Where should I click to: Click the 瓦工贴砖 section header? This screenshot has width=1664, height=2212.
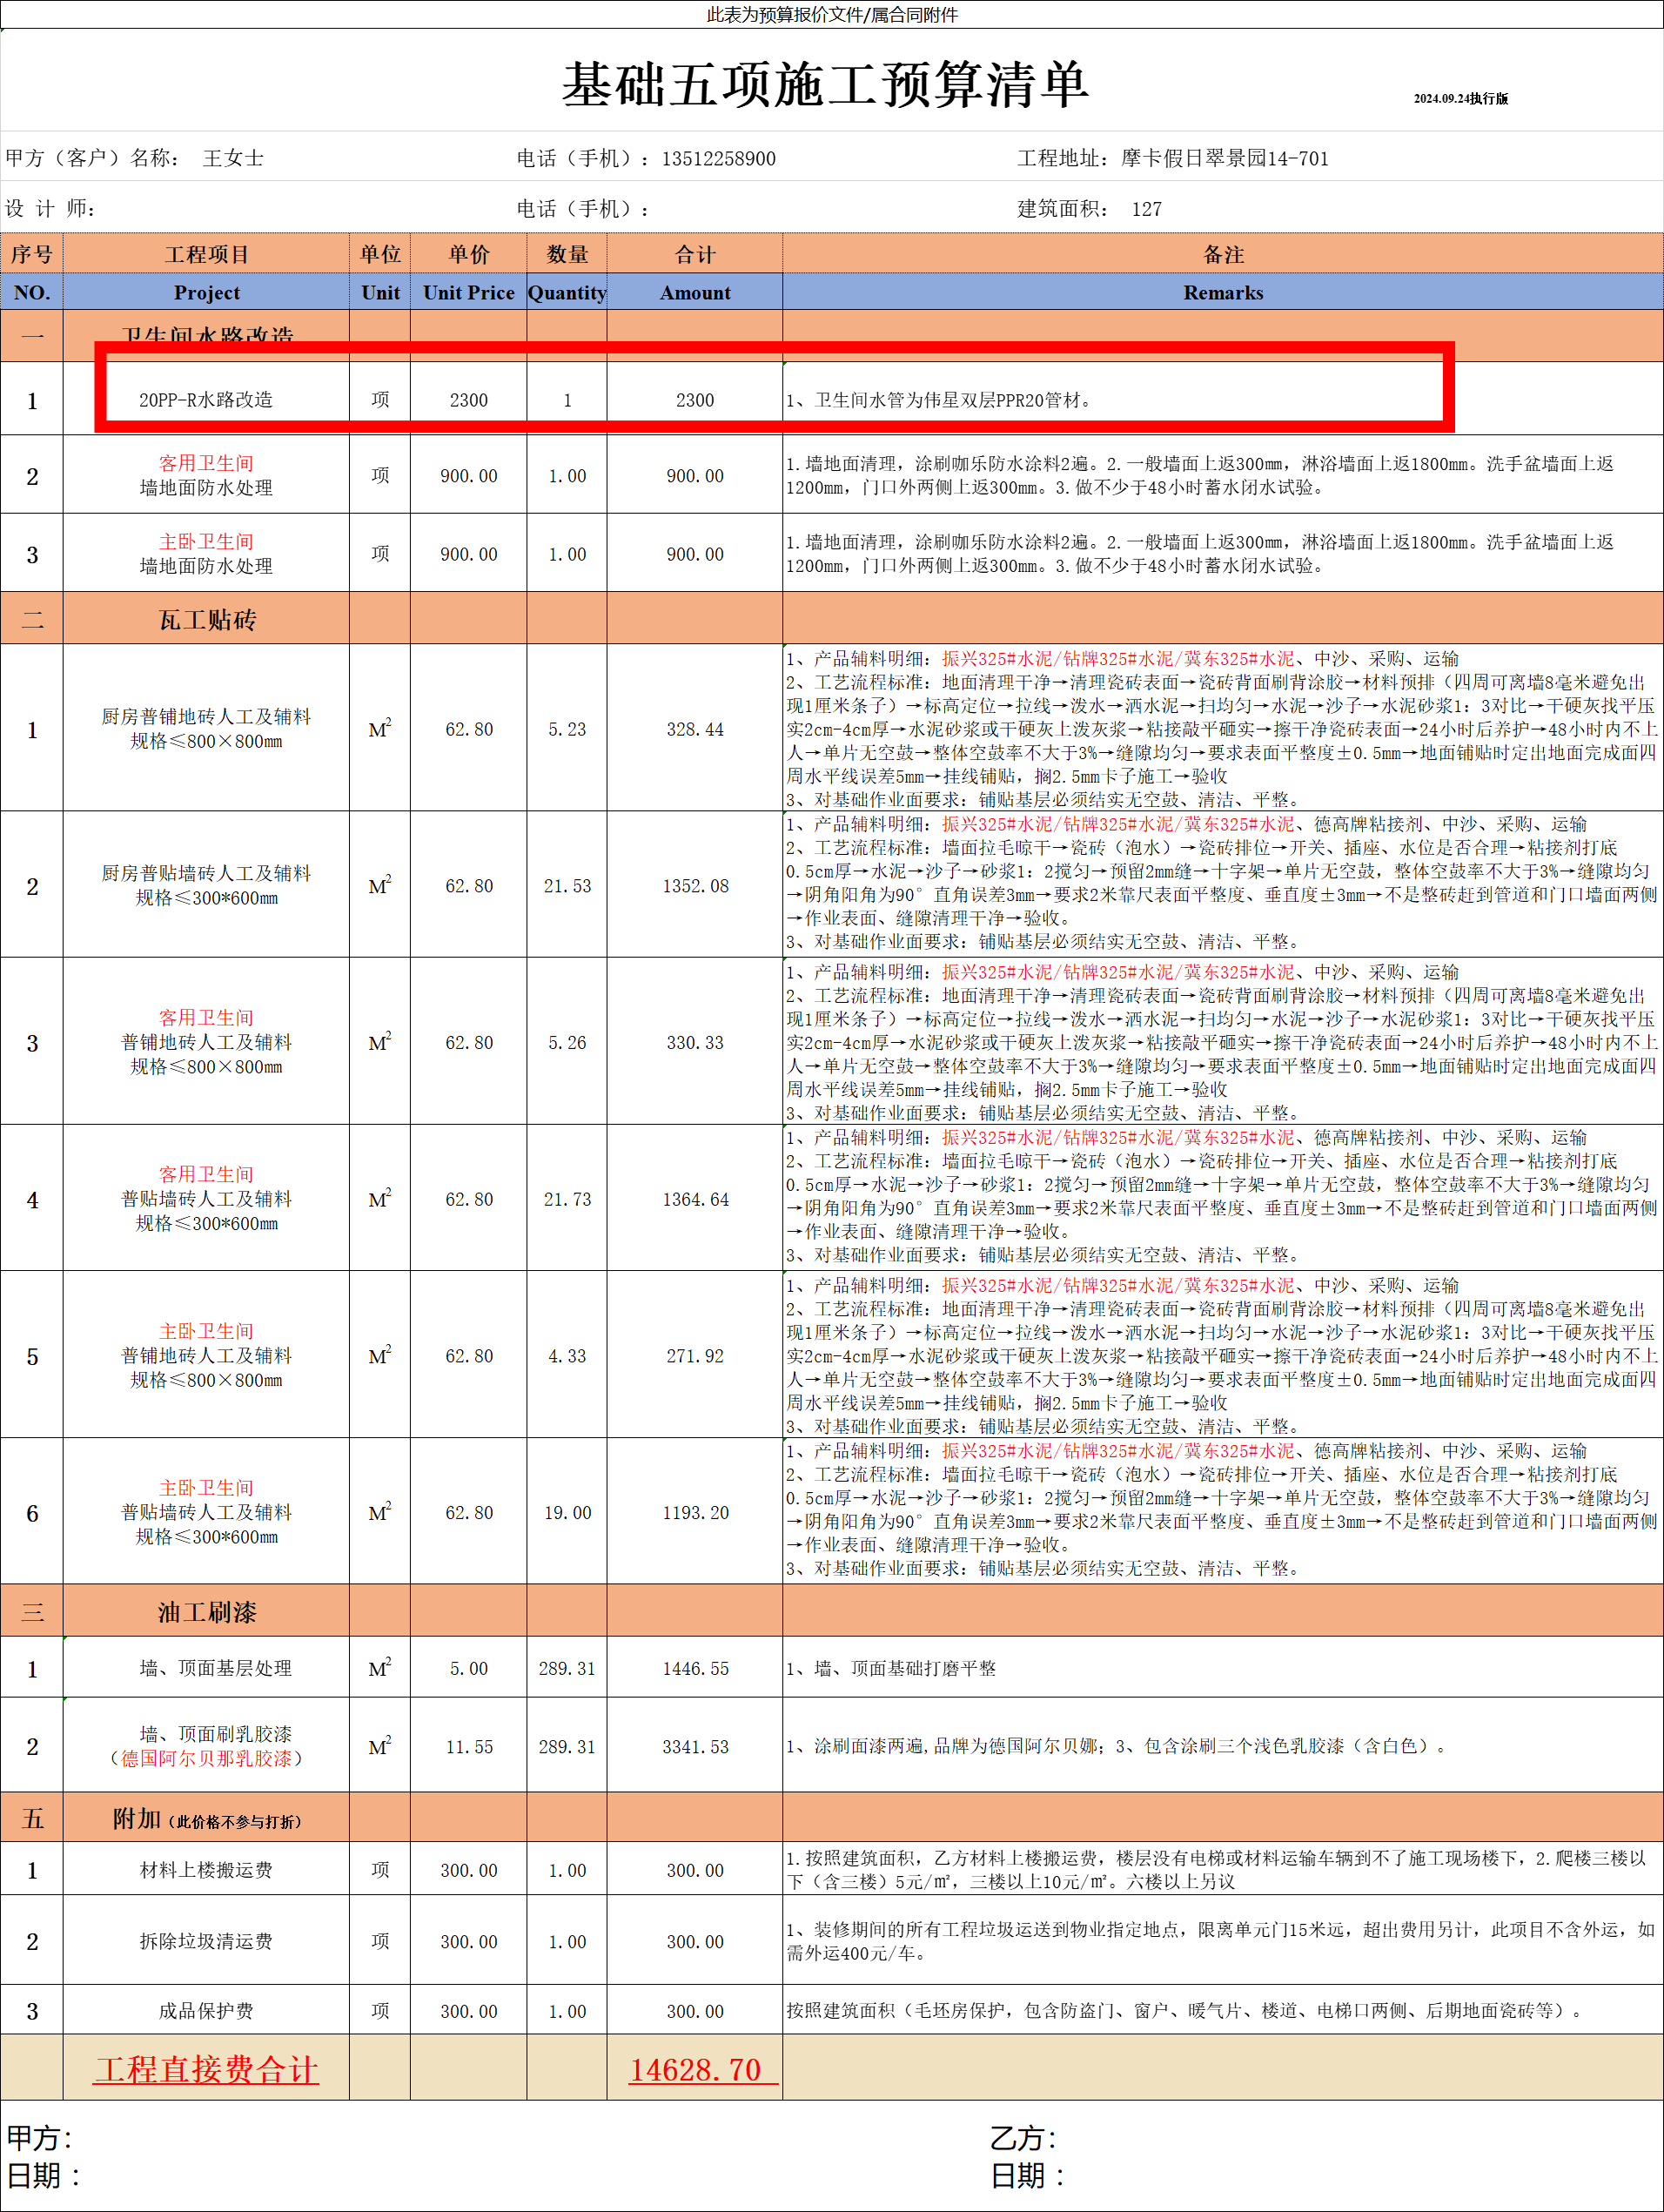point(206,620)
